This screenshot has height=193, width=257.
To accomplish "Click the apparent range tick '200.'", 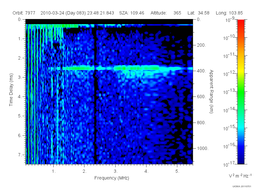I will pos(201,45).
